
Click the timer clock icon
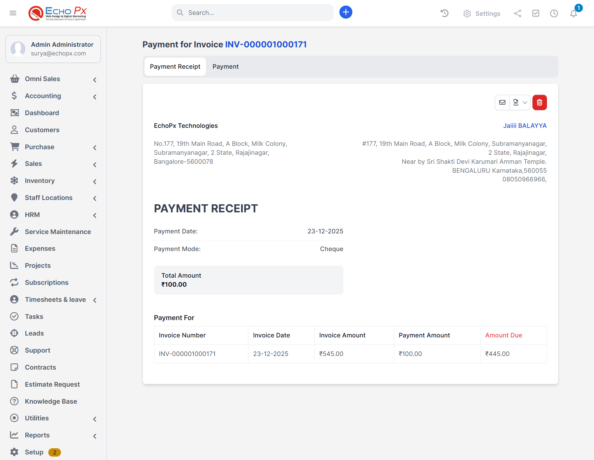click(x=554, y=14)
